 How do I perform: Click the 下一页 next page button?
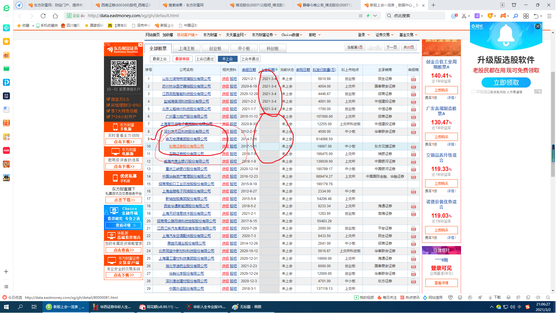pos(392,47)
